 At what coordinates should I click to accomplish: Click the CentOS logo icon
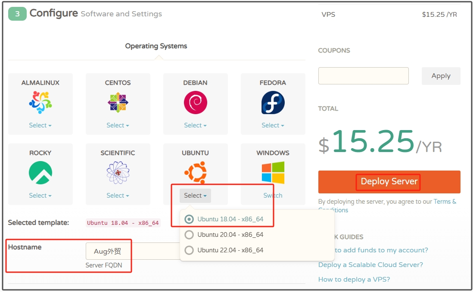(x=118, y=103)
